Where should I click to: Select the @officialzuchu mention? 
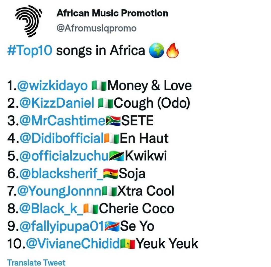[x=63, y=156]
